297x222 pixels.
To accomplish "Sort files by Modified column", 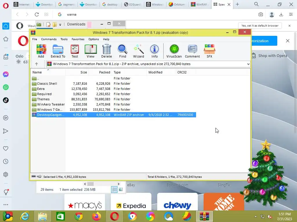I will point(161,72).
